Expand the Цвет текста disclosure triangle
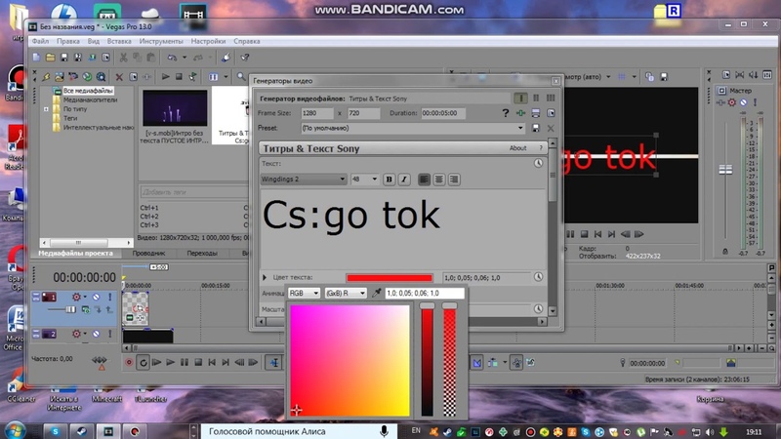Viewport: 781px width, 439px height. click(x=265, y=277)
